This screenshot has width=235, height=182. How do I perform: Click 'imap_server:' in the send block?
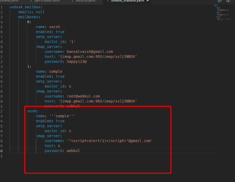coord(49,136)
